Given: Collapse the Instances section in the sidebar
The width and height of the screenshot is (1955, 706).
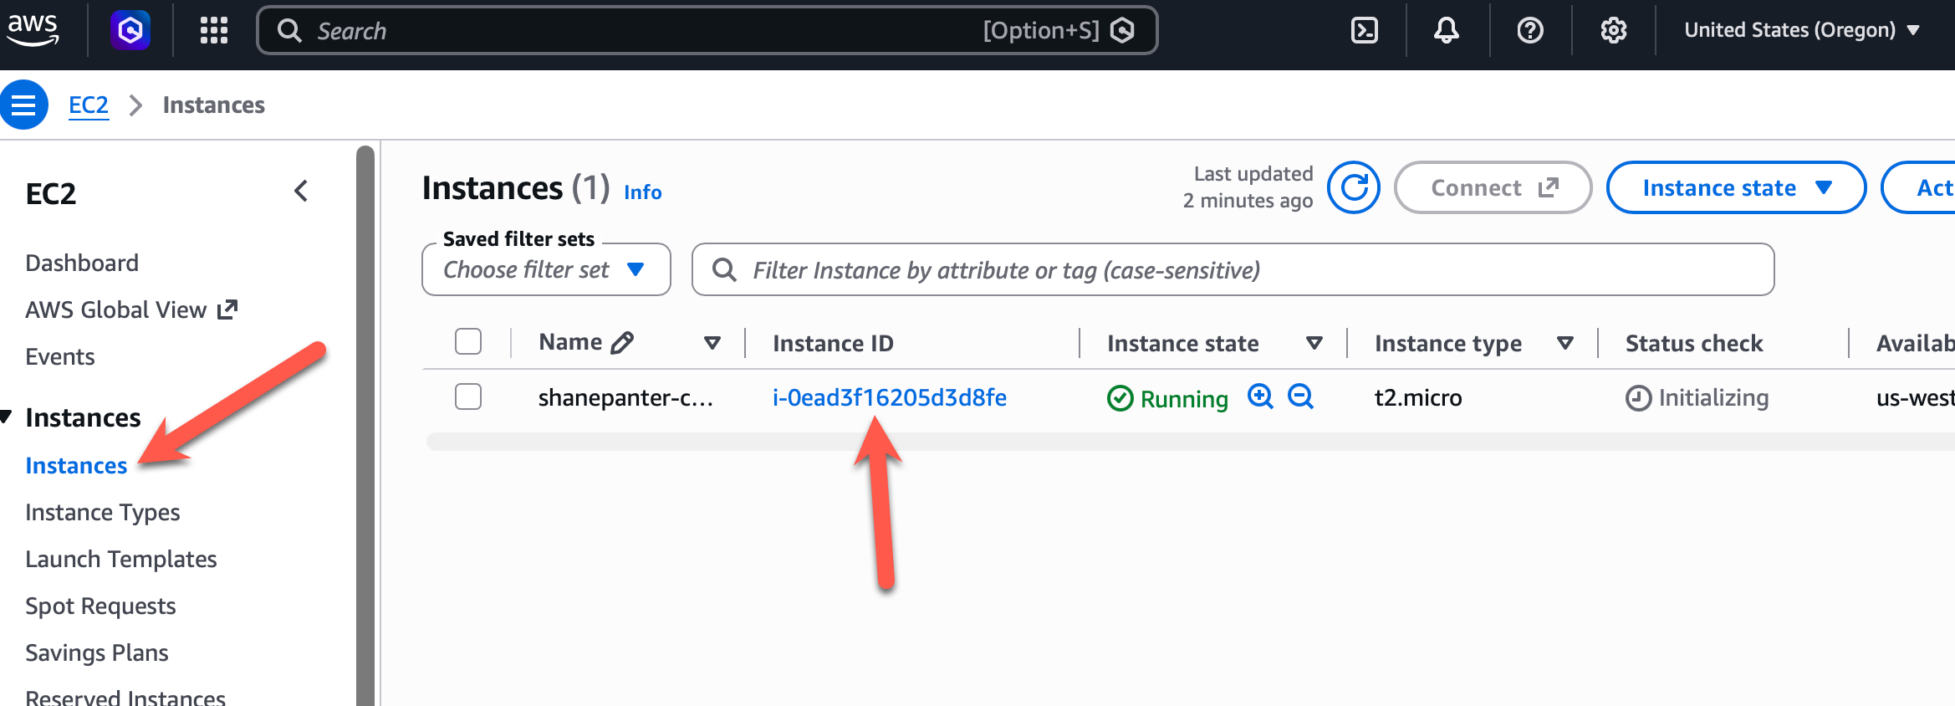Looking at the screenshot, I should point(7,417).
